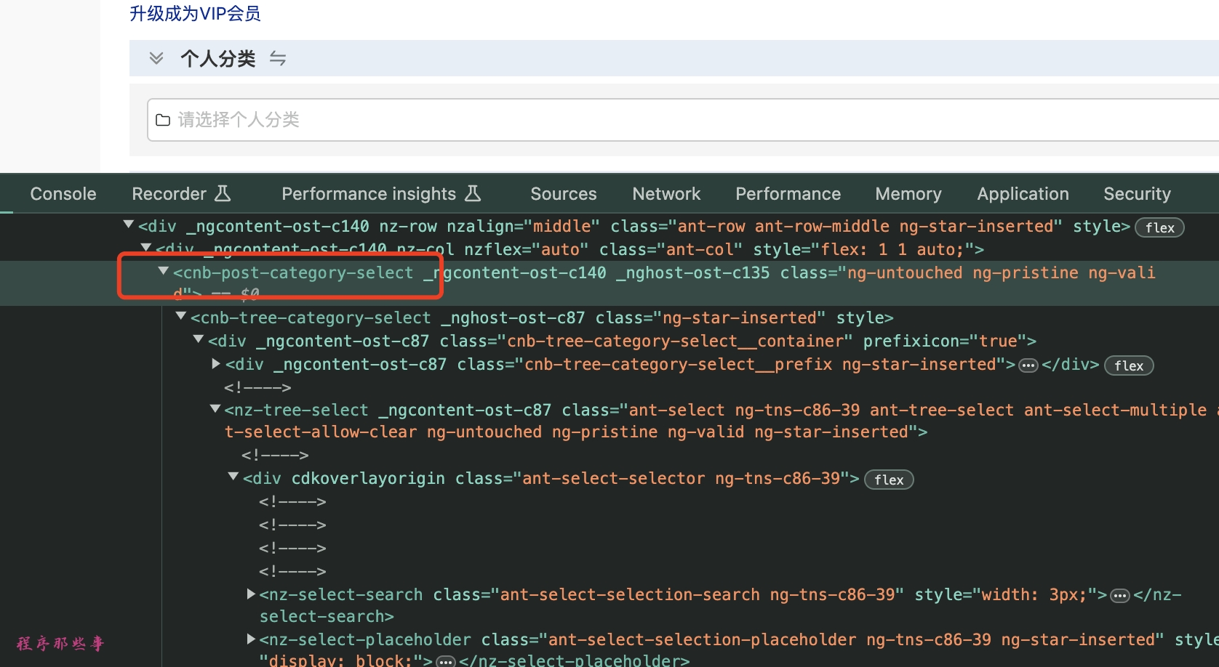Click the flask icon beside Performance insights
This screenshot has height=667, width=1219.
(473, 193)
